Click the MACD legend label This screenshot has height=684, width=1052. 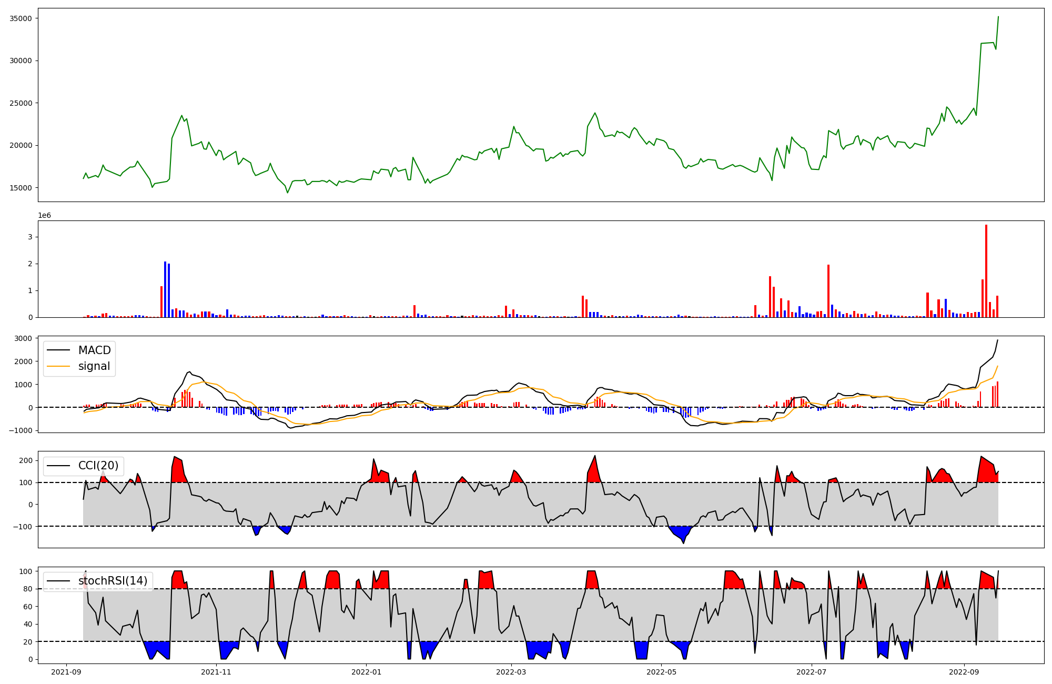click(x=94, y=350)
